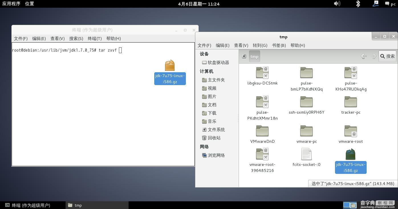
Task: Click the 设备 sidebar heading
Action: [x=204, y=54]
